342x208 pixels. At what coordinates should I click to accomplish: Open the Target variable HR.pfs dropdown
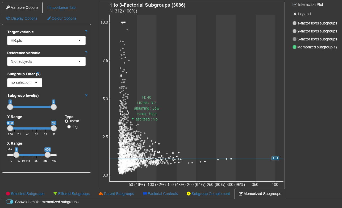click(x=46, y=40)
